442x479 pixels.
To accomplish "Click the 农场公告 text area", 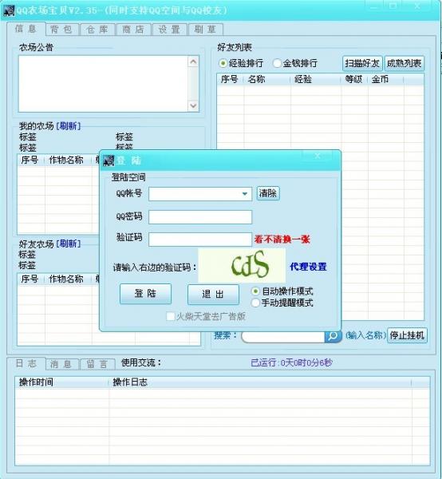I will point(103,84).
